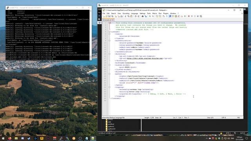This screenshot has height=141, width=251.
Task: Open the Windows notification center icon
Action: [247, 138]
